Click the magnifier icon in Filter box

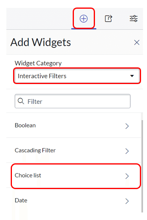tap(21, 101)
